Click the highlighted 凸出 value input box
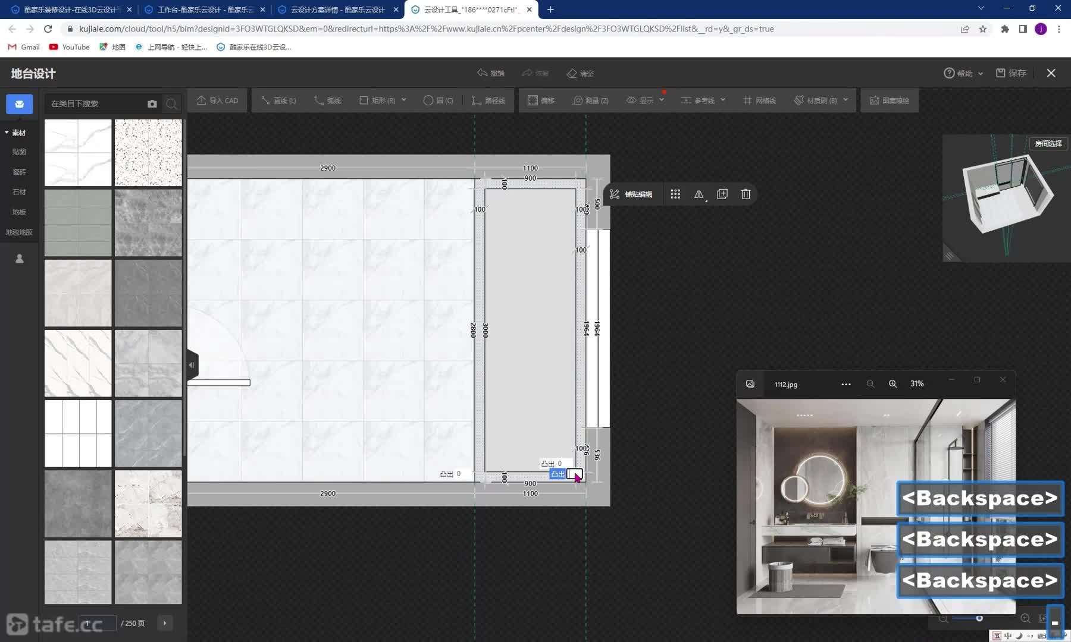This screenshot has width=1071, height=642. 575,474
